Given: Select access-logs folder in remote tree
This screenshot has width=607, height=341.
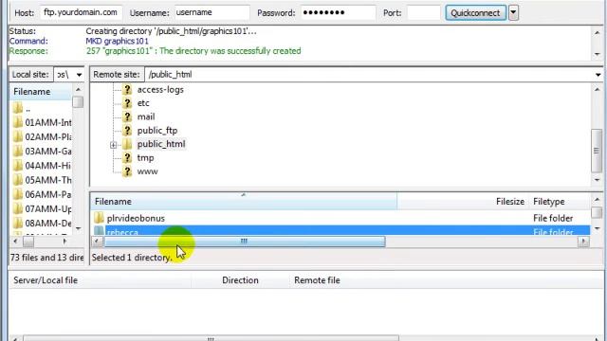Looking at the screenshot, I should [160, 90].
